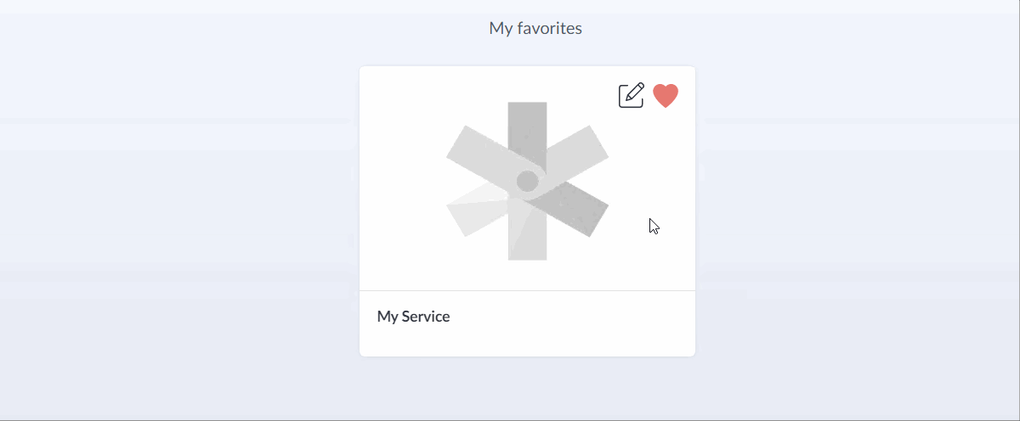The width and height of the screenshot is (1020, 421).
Task: Click the center circle of the asterisk logo
Action: point(527,181)
